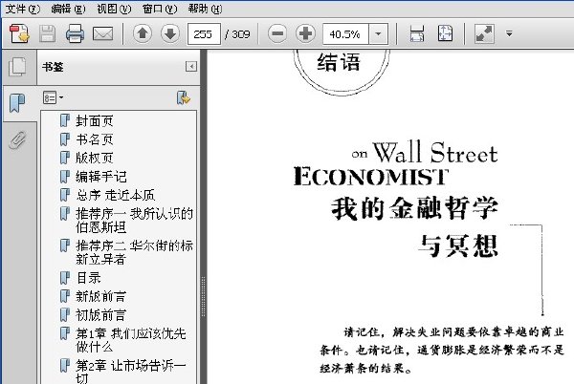Click the bookmark icon beside 初版前言
This screenshot has width=574, height=384.
tap(65, 314)
